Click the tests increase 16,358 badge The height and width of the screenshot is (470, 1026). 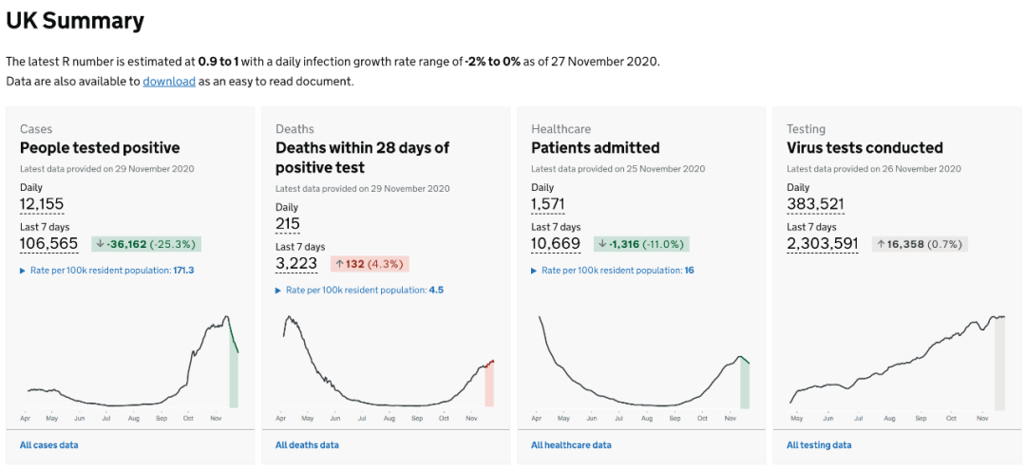920,244
